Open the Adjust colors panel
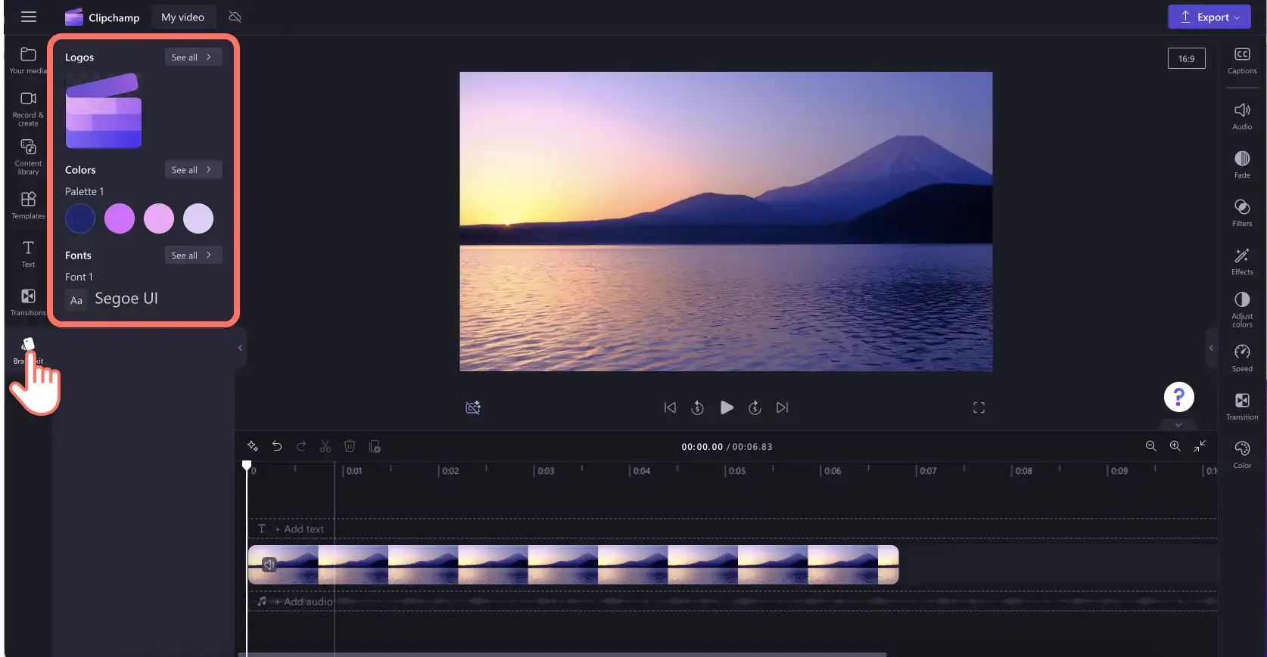The width and height of the screenshot is (1267, 657). (1242, 309)
